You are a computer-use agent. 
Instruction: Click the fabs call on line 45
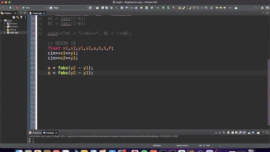coord(63,68)
